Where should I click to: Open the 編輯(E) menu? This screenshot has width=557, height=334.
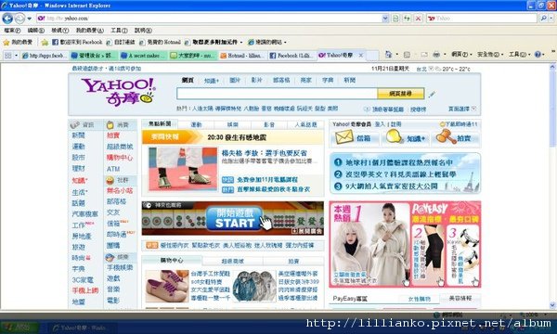pos(36,31)
